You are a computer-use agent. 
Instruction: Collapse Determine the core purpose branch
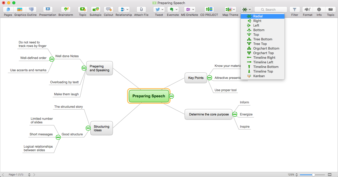tap(235, 114)
